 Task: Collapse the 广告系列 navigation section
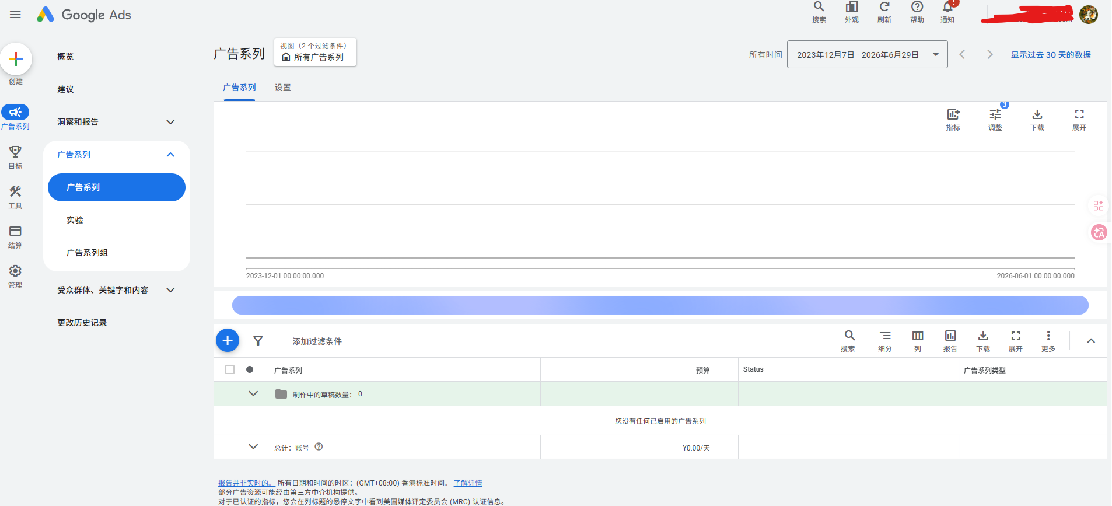[x=170, y=155]
